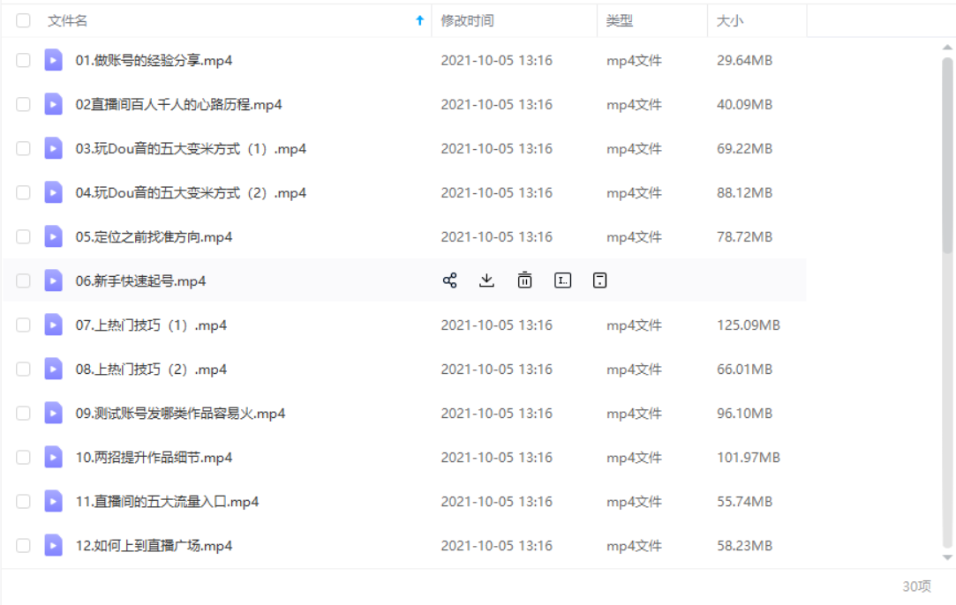This screenshot has height=605, width=956.
Task: Open file 04.玩Dou音的五大变米方式（2）.mp4
Action: (191, 192)
